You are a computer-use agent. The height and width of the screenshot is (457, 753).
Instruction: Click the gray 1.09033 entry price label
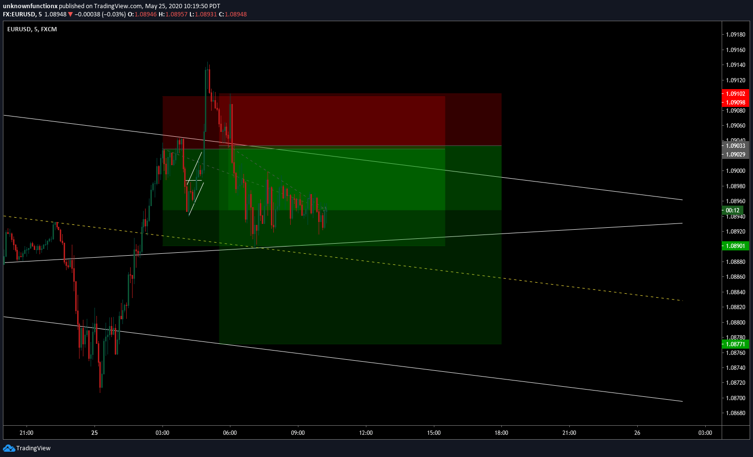[735, 145]
